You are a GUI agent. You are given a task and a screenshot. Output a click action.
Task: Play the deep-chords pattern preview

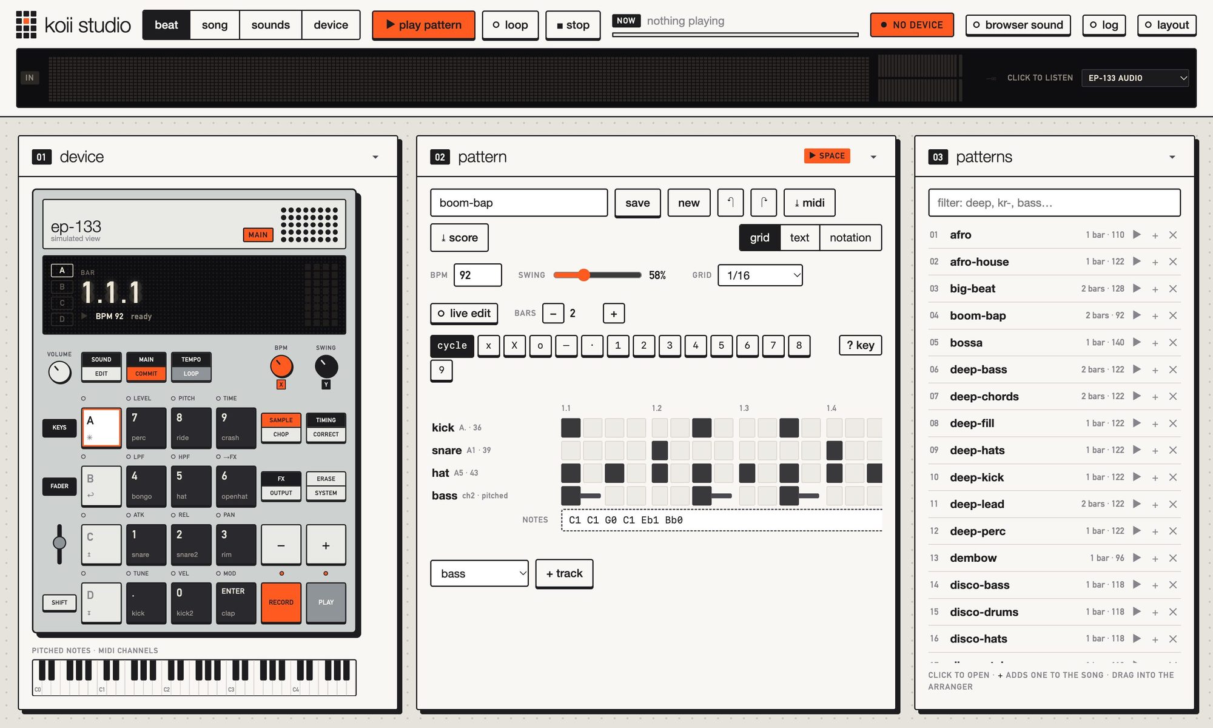click(1137, 396)
